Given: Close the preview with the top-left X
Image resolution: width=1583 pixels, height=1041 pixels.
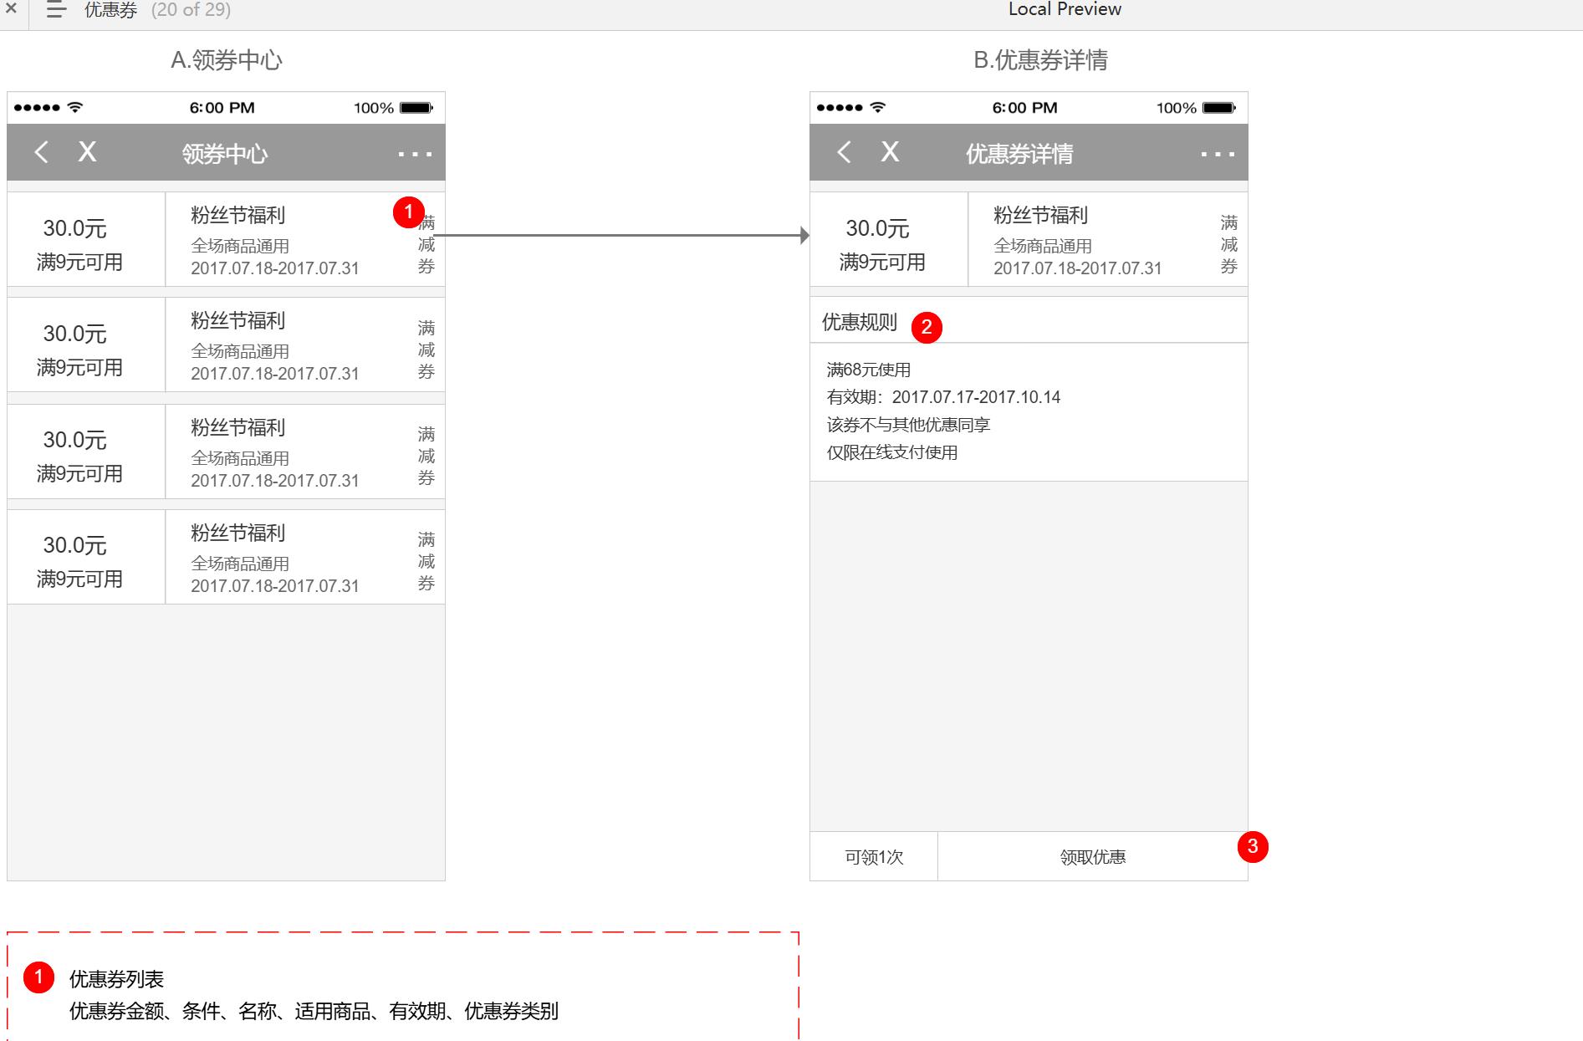Looking at the screenshot, I should (x=11, y=9).
